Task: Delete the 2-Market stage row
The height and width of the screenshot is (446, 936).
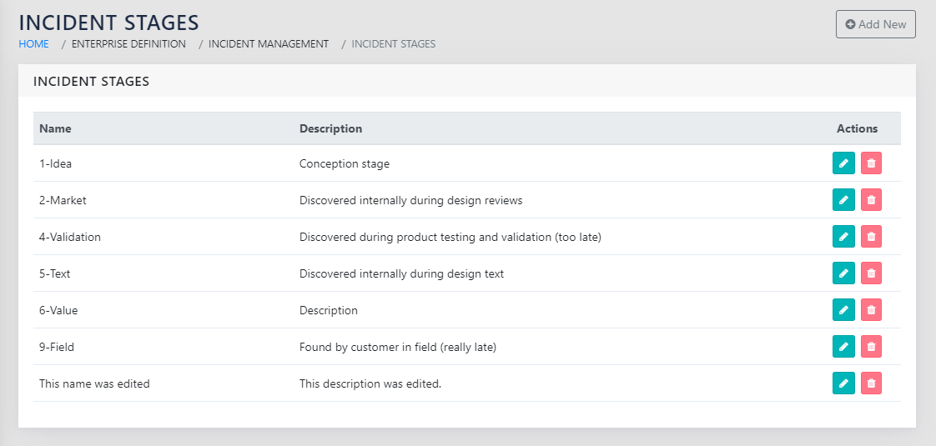Action: [871, 200]
